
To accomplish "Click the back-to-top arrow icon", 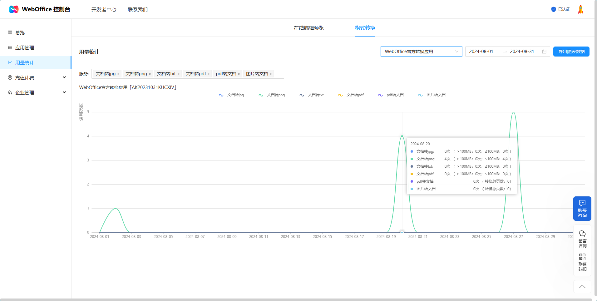I will [x=582, y=287].
